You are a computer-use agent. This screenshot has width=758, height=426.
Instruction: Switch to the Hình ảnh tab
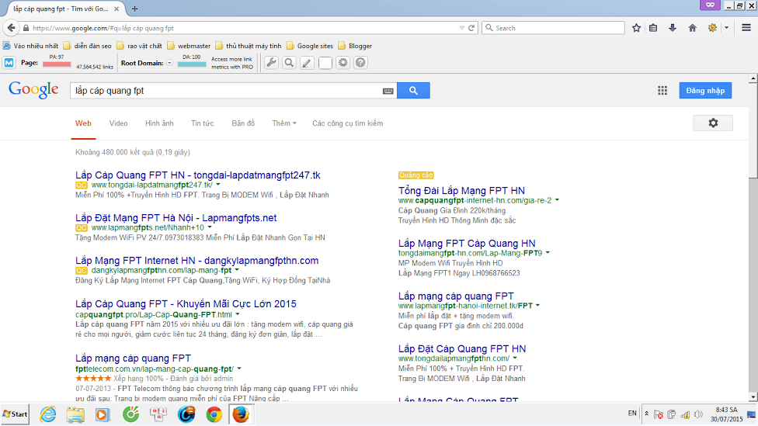[159, 123]
